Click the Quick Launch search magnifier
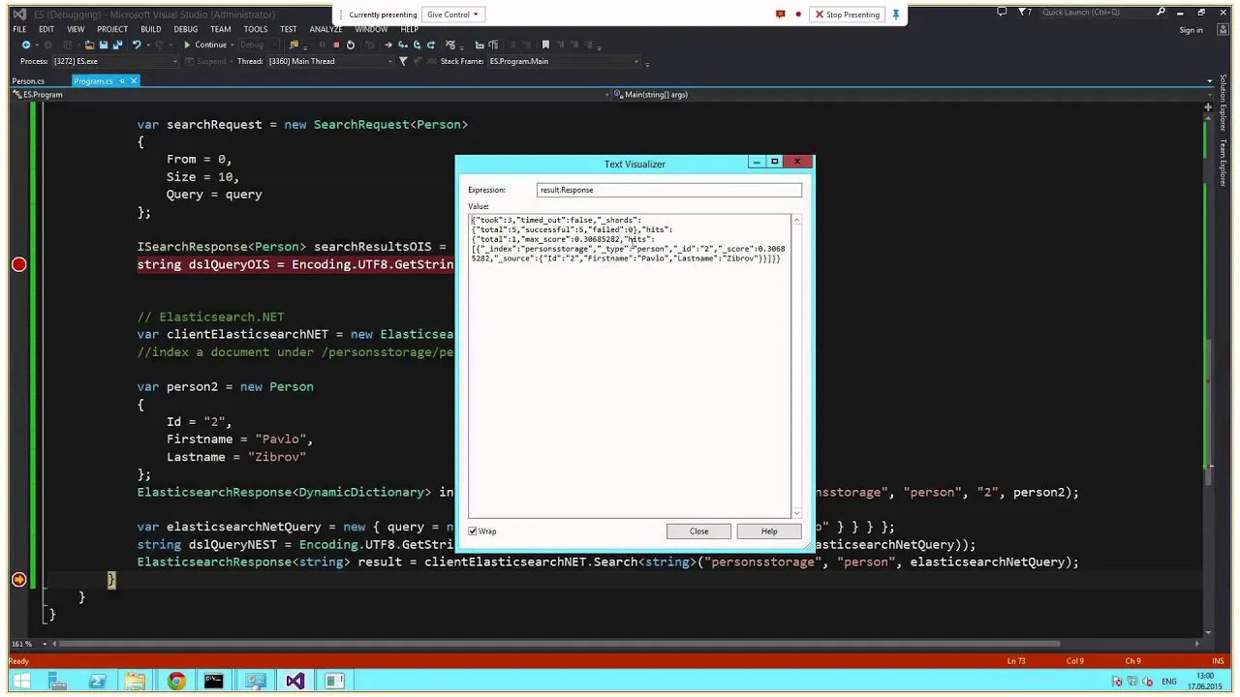Screen dimensions: 1240x697 [1161, 13]
